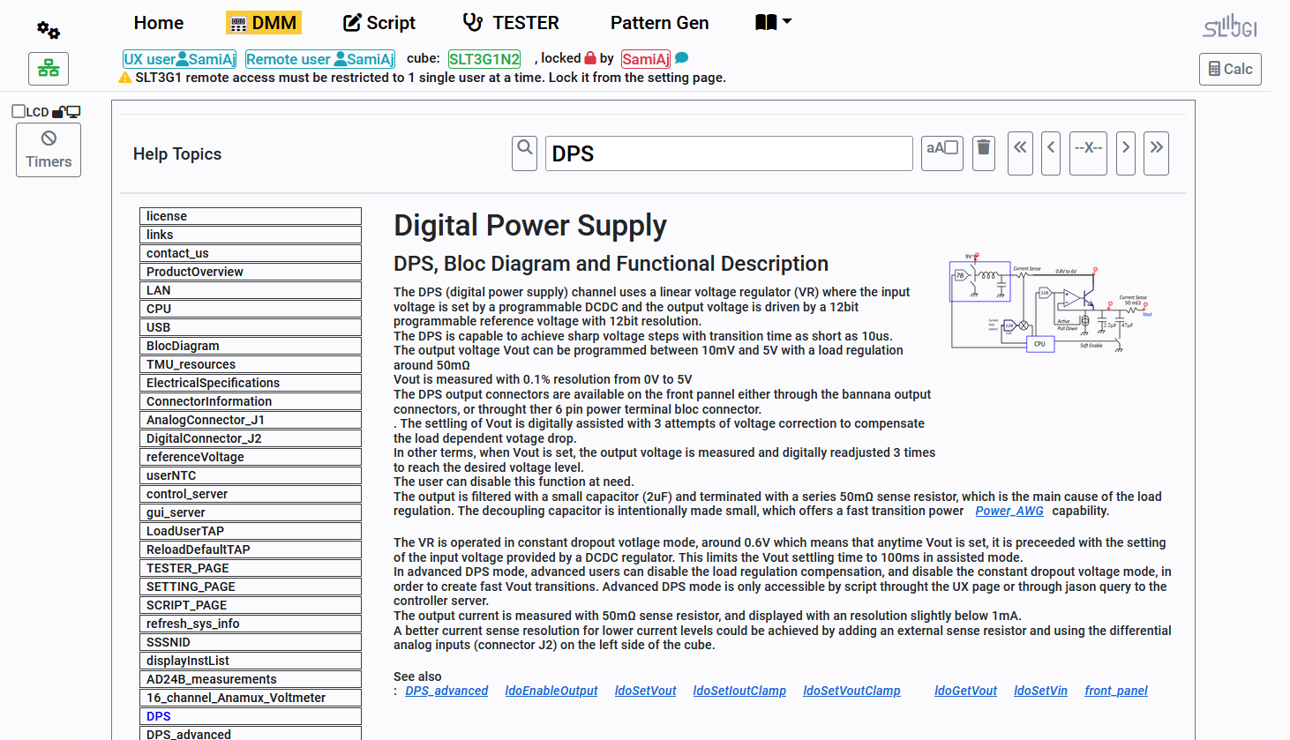The height and width of the screenshot is (740, 1290).
Task: Click the Timers button
Action: tap(49, 150)
